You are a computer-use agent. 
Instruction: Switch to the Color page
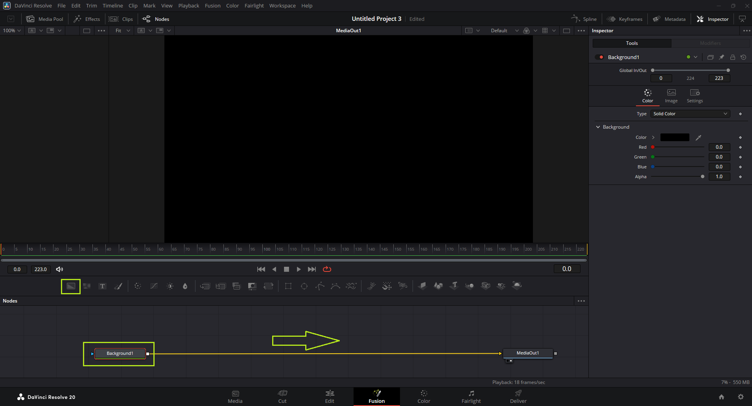click(x=424, y=397)
